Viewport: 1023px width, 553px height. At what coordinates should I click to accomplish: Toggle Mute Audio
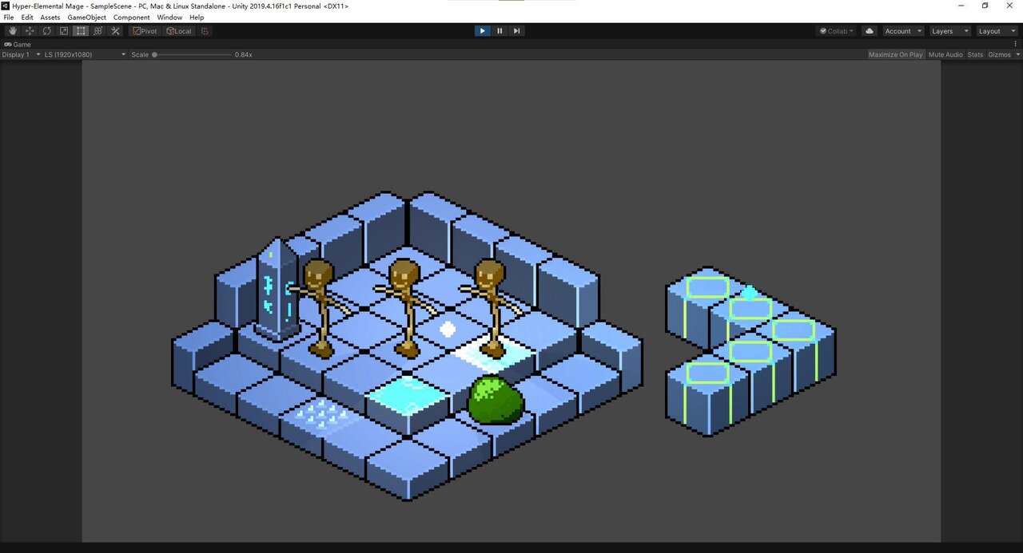[x=945, y=54]
